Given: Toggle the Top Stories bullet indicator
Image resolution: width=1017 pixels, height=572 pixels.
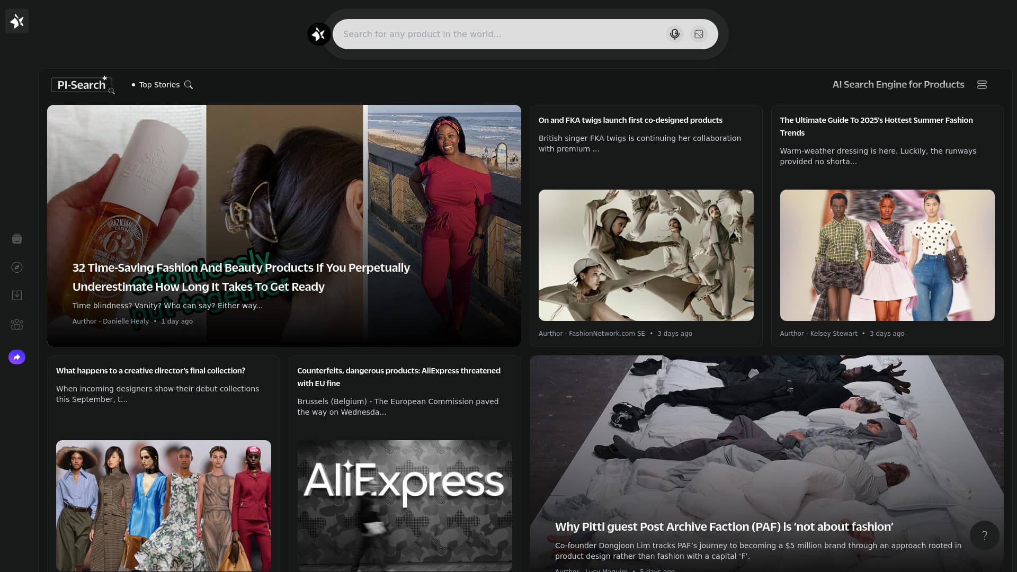Looking at the screenshot, I should tap(133, 85).
